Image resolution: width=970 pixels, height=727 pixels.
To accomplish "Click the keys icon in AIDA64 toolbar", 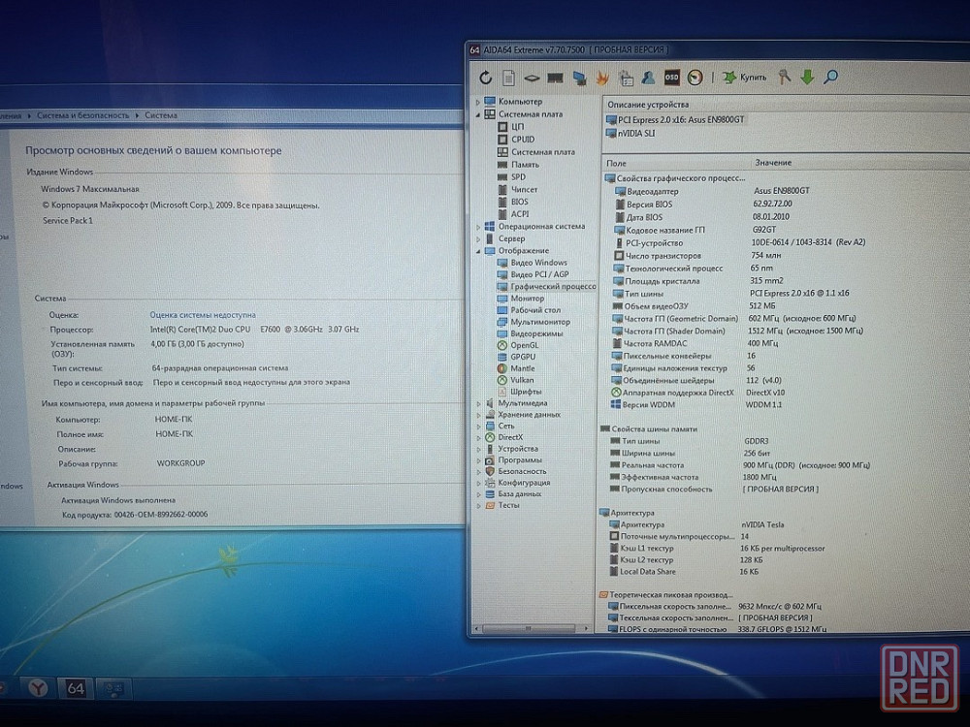I will pyautogui.click(x=785, y=78).
